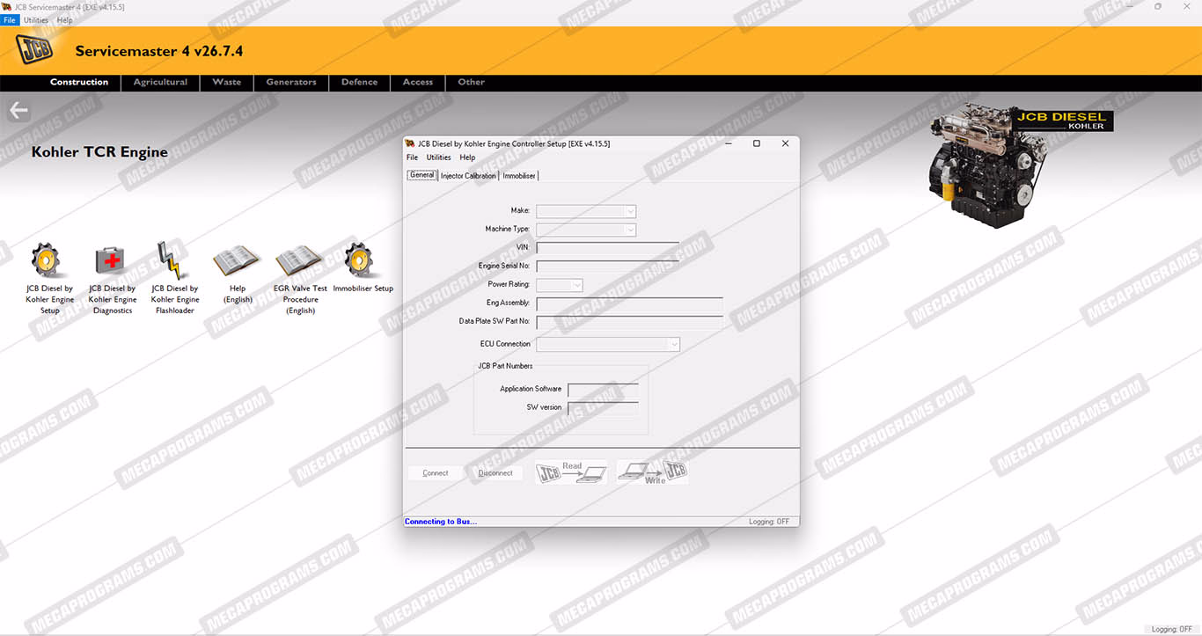The height and width of the screenshot is (636, 1202).
Task: Open the main Servicemaster Help menu
Action: 64,20
